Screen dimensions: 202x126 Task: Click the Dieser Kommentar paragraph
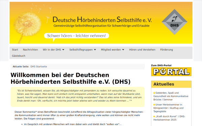click(79, 115)
